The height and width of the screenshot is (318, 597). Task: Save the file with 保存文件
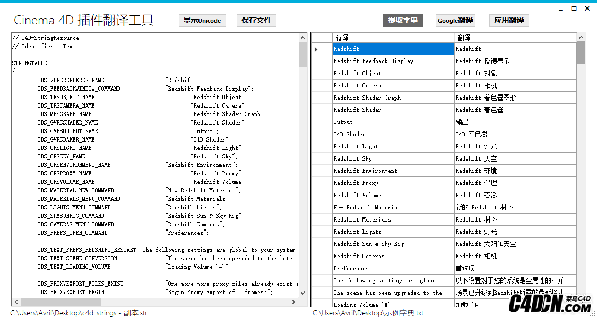point(256,21)
